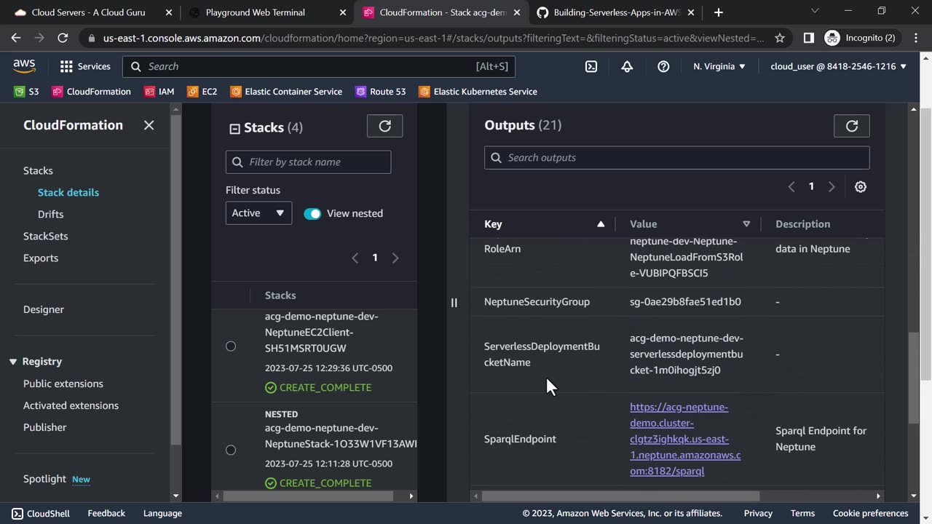Image resolution: width=932 pixels, height=524 pixels.
Task: Open StackSets from the sidebar
Action: click(x=45, y=236)
